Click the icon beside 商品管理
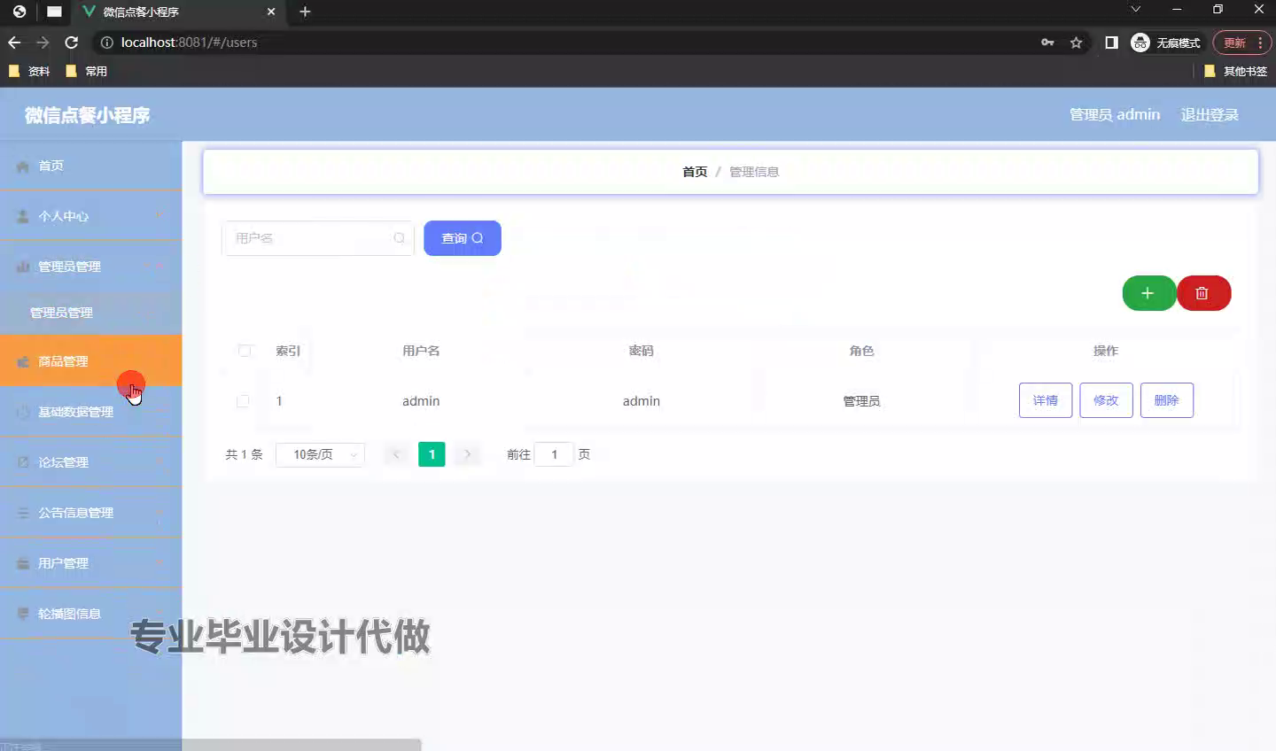The width and height of the screenshot is (1276, 751). (23, 361)
